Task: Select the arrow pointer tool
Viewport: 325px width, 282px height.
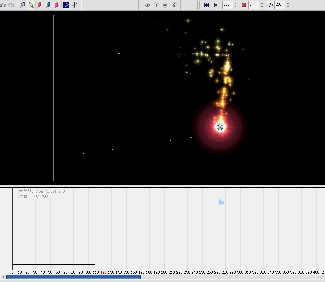Action: click(x=31, y=5)
